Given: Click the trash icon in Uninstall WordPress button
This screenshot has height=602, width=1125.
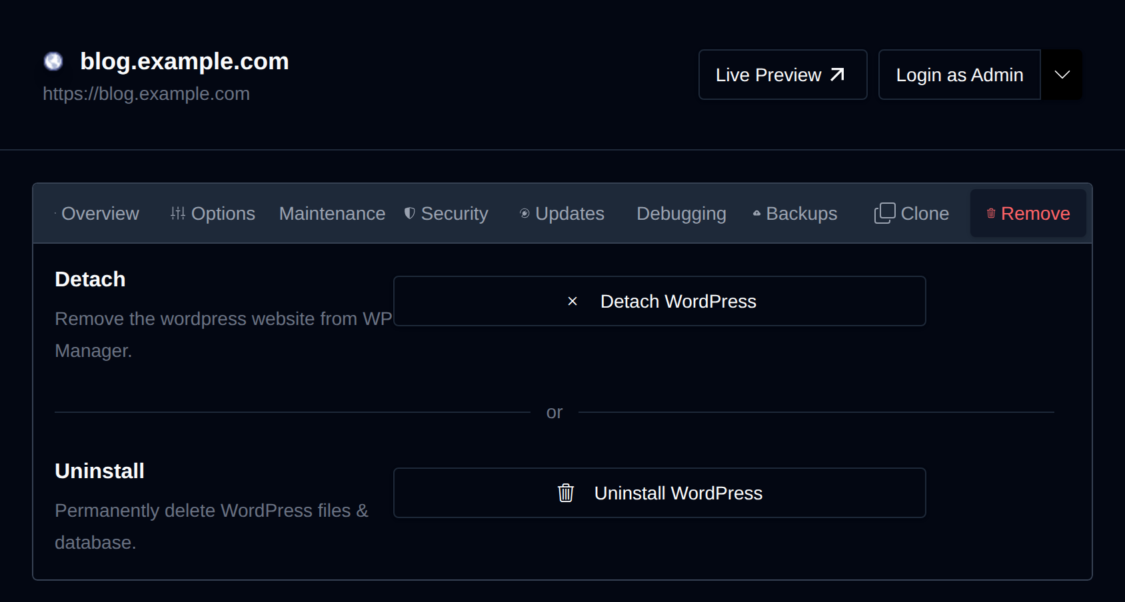Looking at the screenshot, I should click(566, 493).
